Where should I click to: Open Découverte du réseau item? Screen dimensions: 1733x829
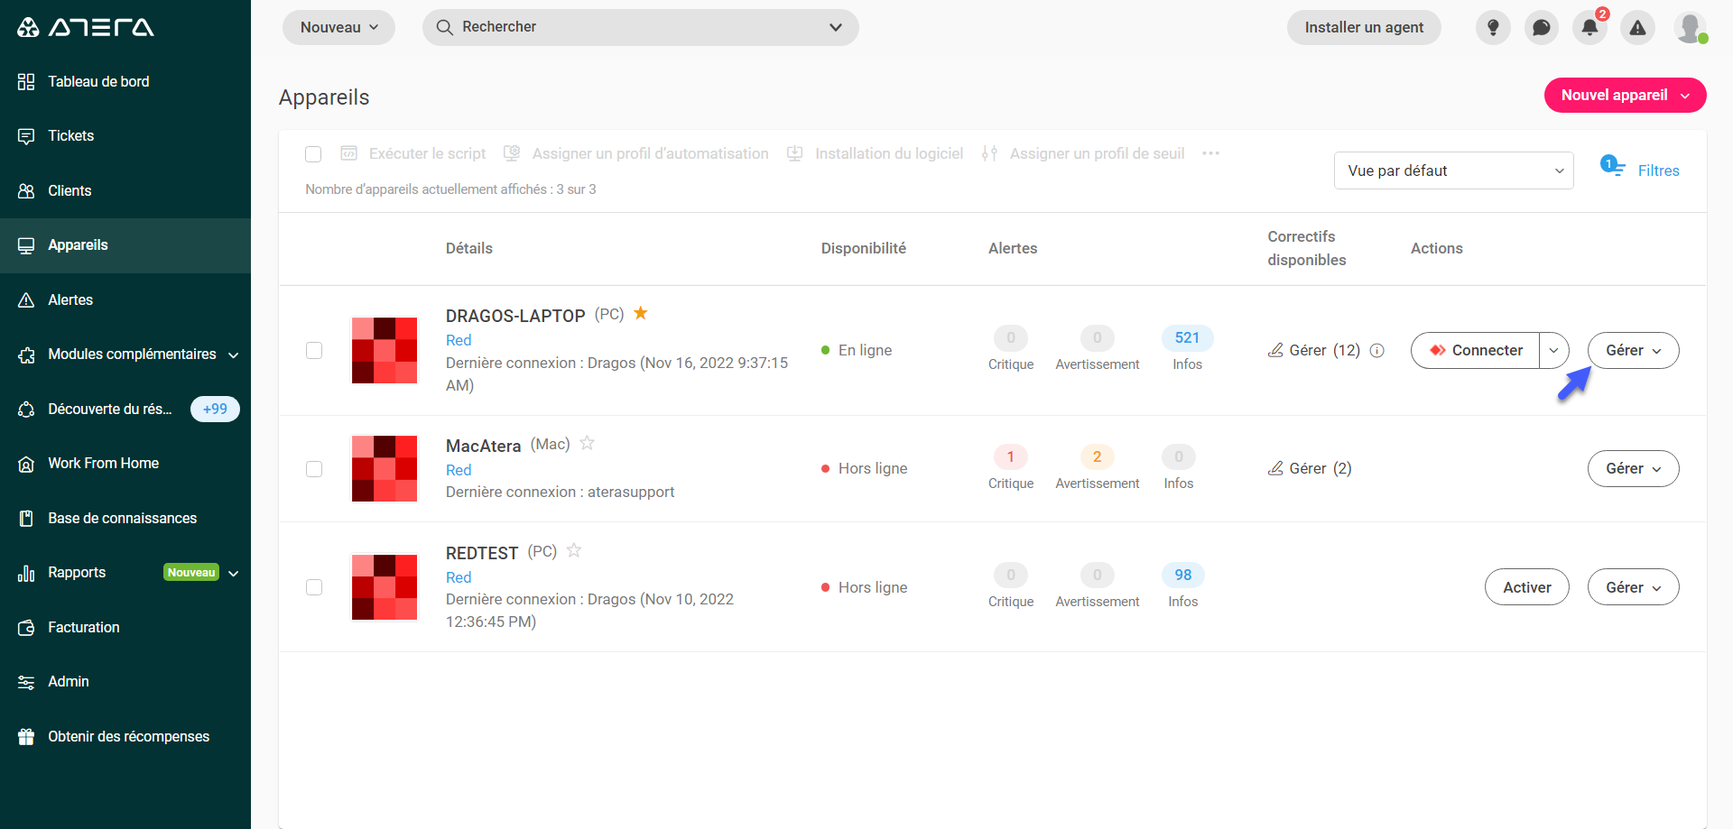point(109,410)
